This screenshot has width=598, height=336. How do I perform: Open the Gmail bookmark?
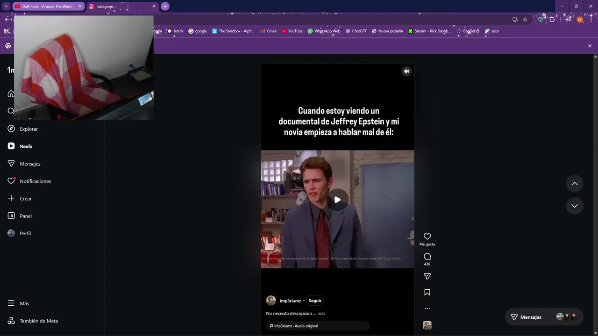click(268, 31)
